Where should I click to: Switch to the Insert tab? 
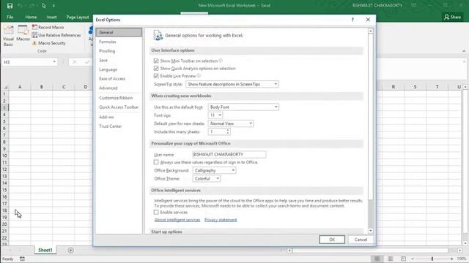[51, 17]
